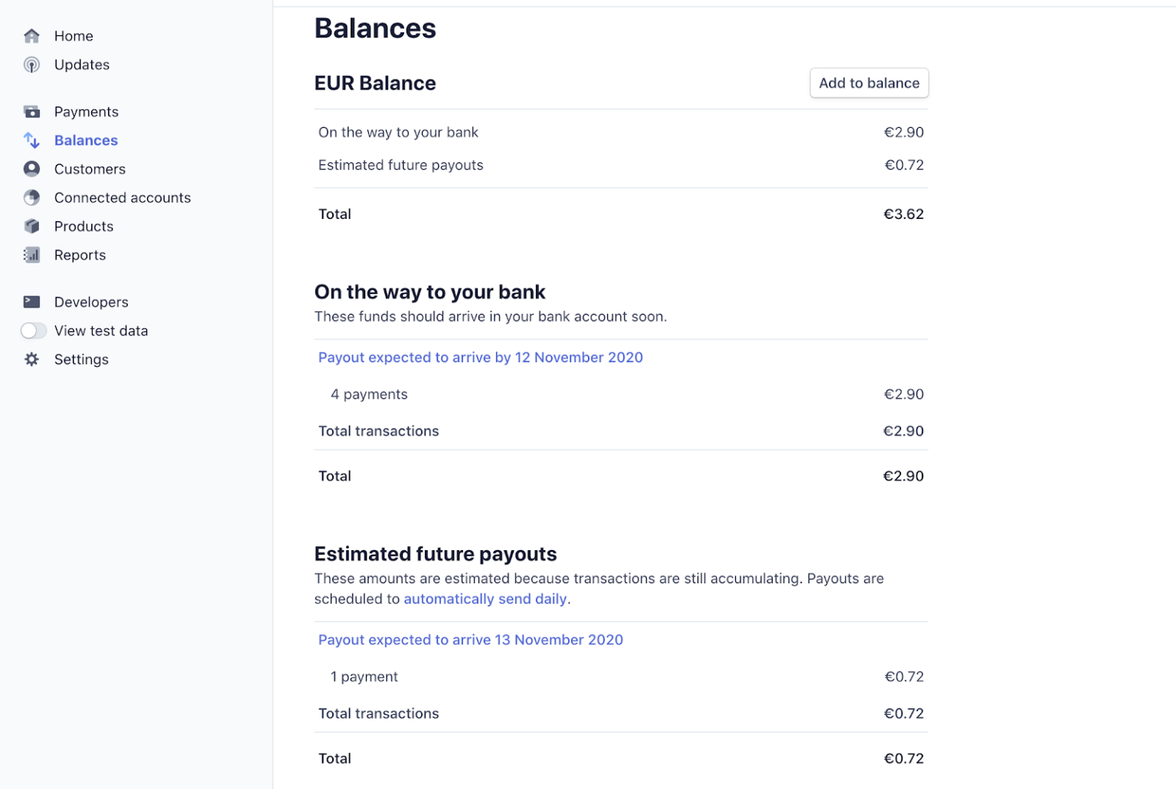The height and width of the screenshot is (789, 1176).
Task: Select the Developers terminal icon
Action: tap(31, 302)
